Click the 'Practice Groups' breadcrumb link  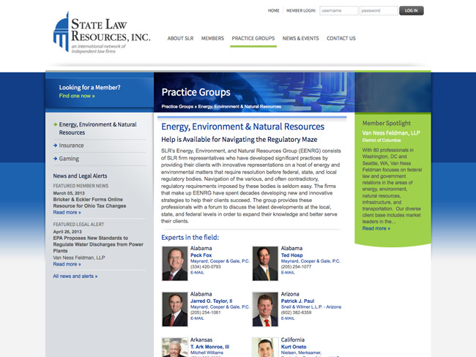coord(177,107)
